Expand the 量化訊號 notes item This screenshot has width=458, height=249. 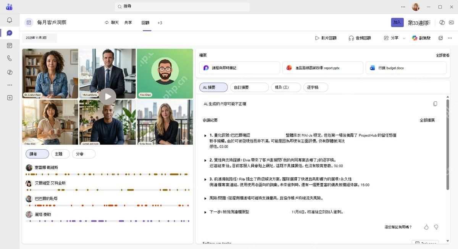coord(205,136)
